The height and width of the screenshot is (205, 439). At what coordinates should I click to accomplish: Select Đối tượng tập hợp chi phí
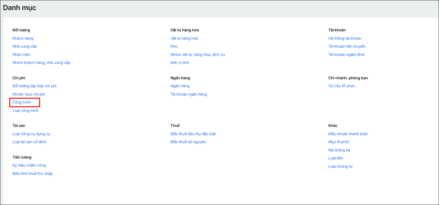pos(34,86)
